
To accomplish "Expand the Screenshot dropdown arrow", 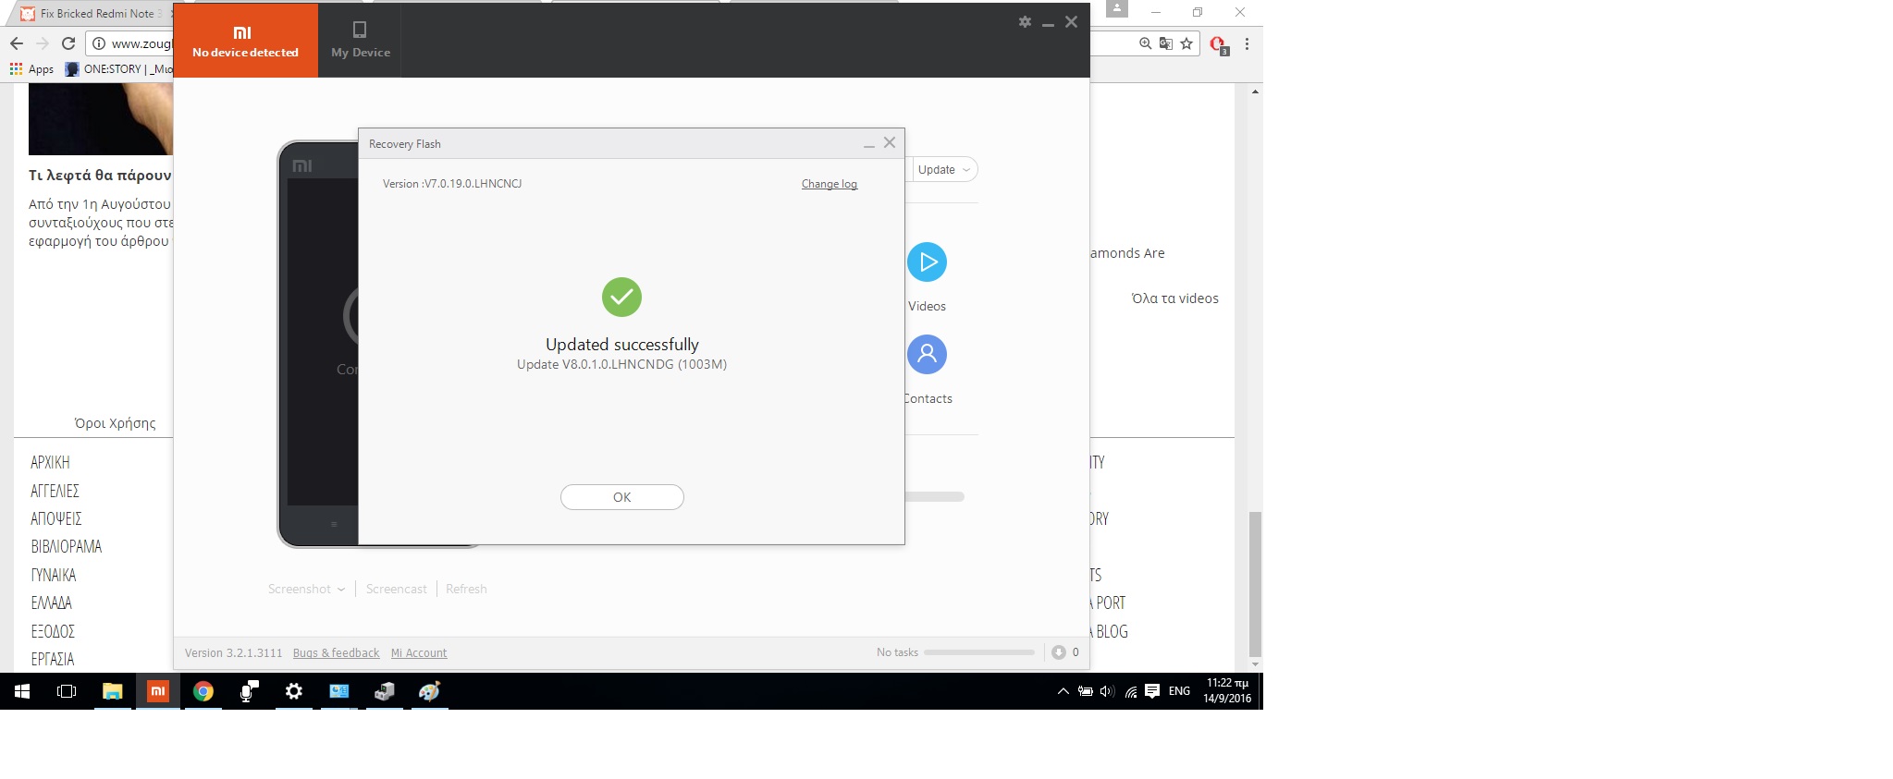I will point(341,590).
